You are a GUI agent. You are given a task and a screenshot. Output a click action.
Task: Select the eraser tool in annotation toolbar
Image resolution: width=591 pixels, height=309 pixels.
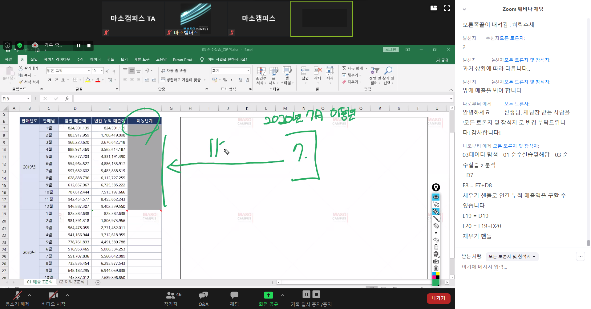pyautogui.click(x=436, y=226)
